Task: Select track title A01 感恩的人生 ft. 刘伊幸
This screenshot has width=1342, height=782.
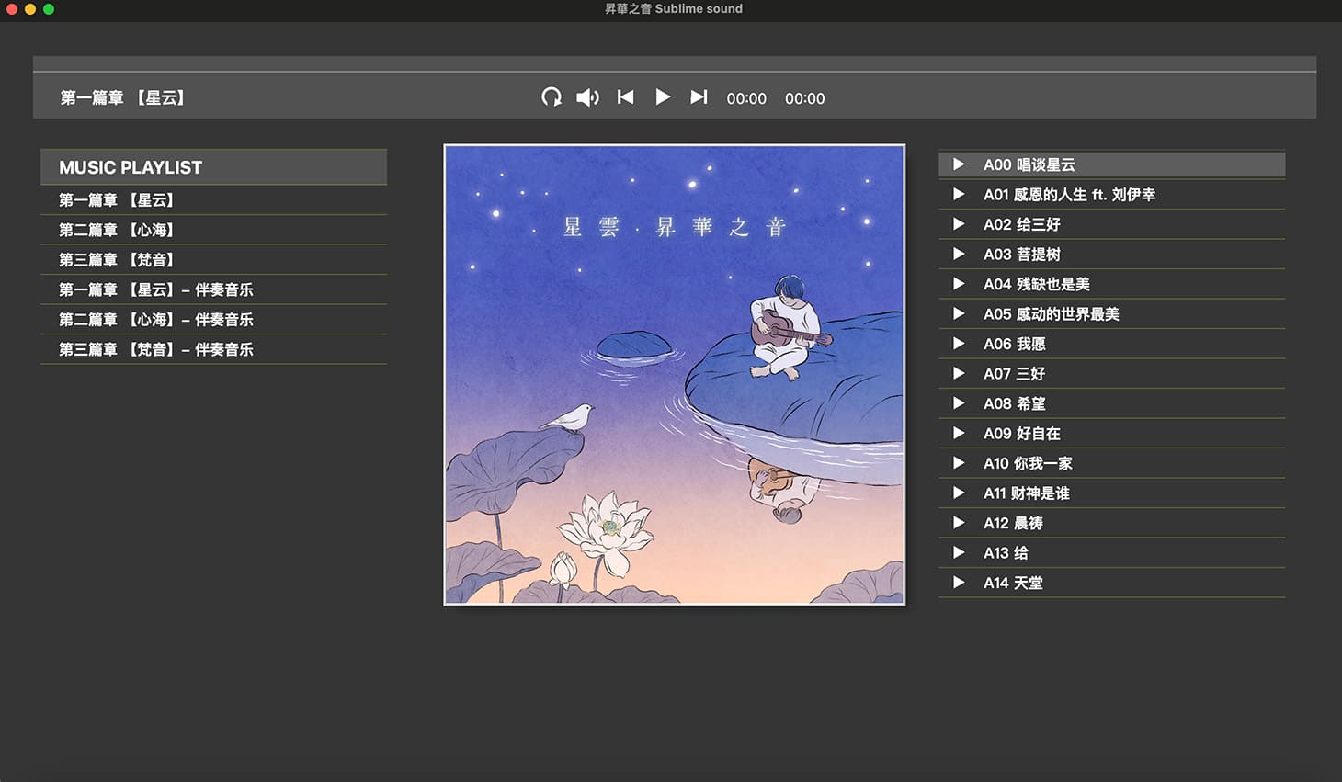Action: (x=1069, y=195)
